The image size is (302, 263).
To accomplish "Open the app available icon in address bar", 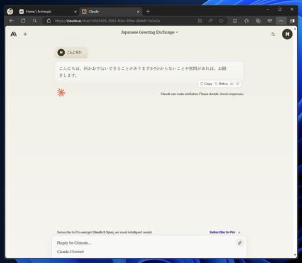I will [200, 21].
